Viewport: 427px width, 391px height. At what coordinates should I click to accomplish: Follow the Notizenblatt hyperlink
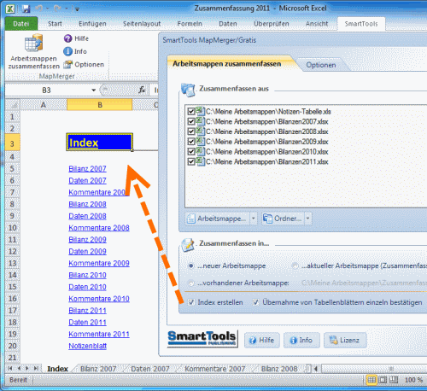click(88, 346)
